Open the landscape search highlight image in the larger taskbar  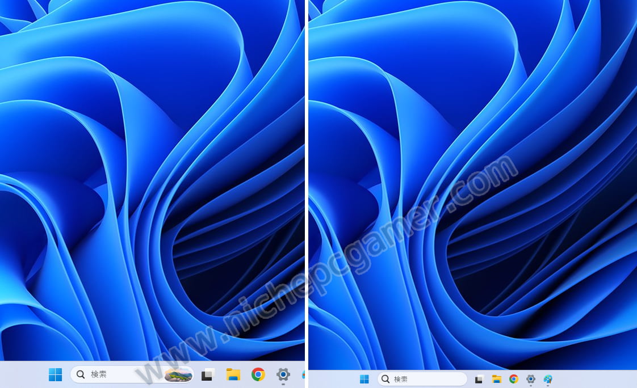[178, 374]
